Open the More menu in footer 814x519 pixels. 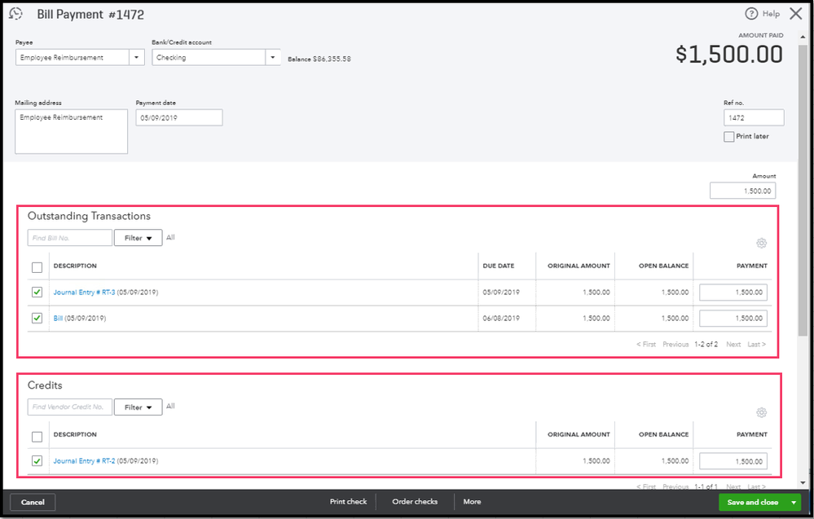coord(472,502)
